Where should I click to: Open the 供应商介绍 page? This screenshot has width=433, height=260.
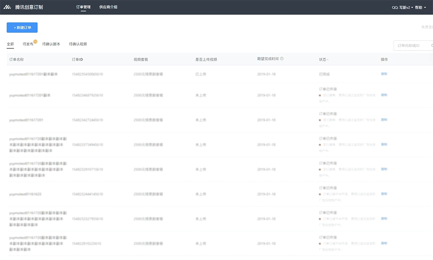(108, 7)
